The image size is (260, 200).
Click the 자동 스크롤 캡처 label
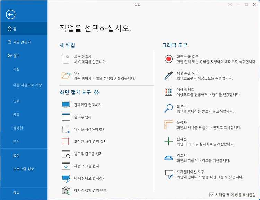point(86,166)
